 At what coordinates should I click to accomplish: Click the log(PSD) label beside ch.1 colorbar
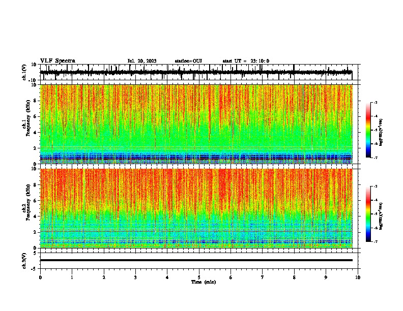[381, 133]
